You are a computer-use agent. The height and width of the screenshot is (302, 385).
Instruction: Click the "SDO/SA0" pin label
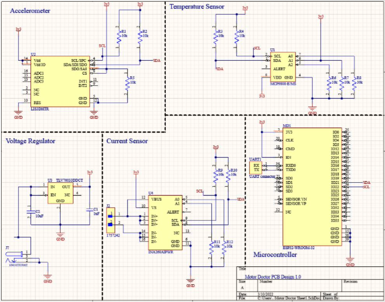coord(80,69)
